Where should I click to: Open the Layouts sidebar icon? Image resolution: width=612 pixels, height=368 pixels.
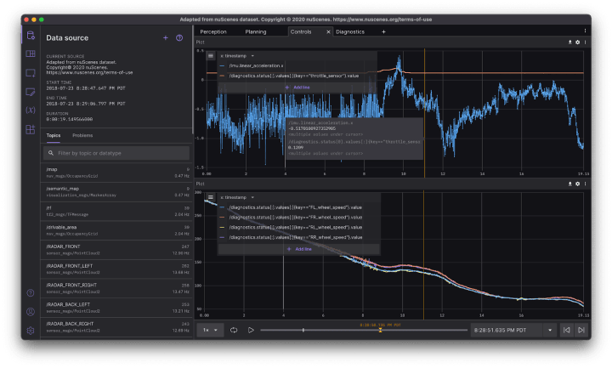point(31,54)
